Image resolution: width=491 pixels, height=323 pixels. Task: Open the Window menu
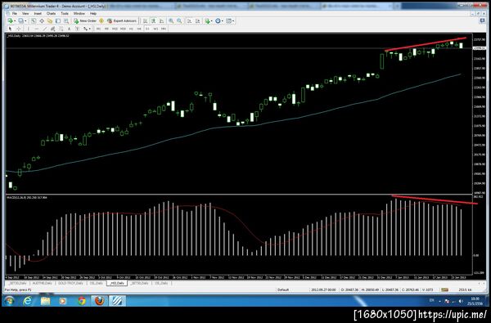click(79, 13)
